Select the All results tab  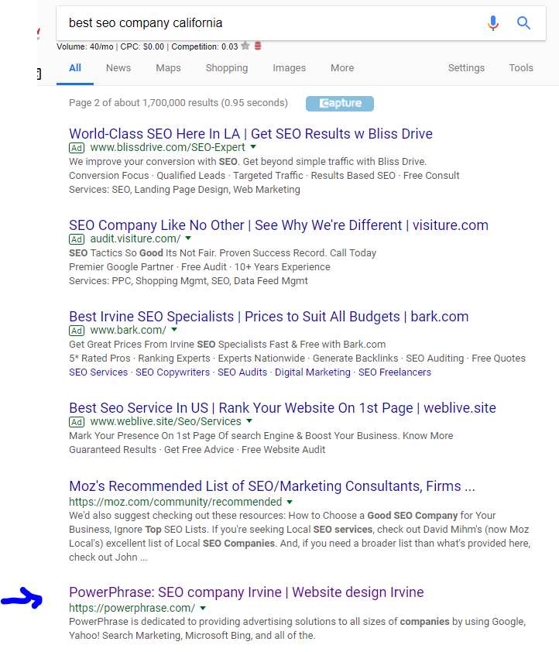tap(75, 68)
